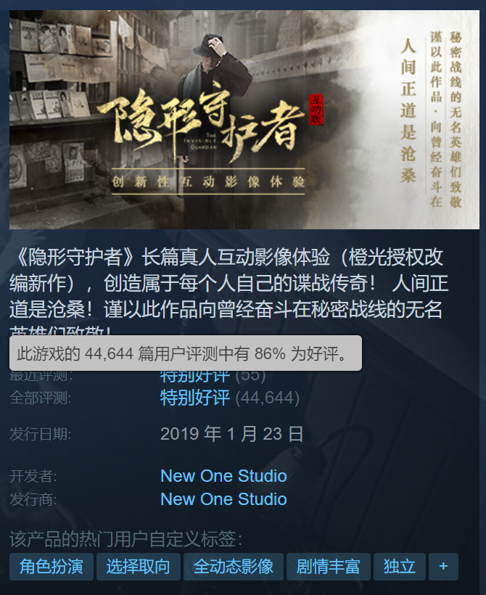Select the 选择取向 tag
Screen dimensions: 486x595
click(x=138, y=566)
